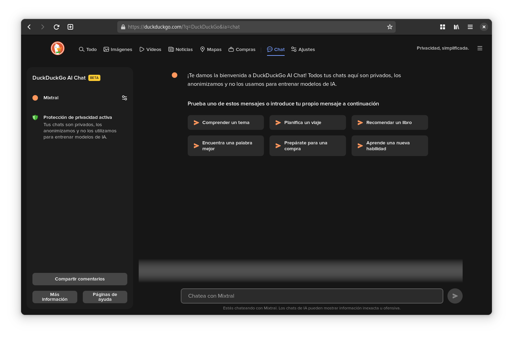513x338 pixels.
Task: Choose the 'Comprender un tema' prompt
Action: pyautogui.click(x=226, y=123)
